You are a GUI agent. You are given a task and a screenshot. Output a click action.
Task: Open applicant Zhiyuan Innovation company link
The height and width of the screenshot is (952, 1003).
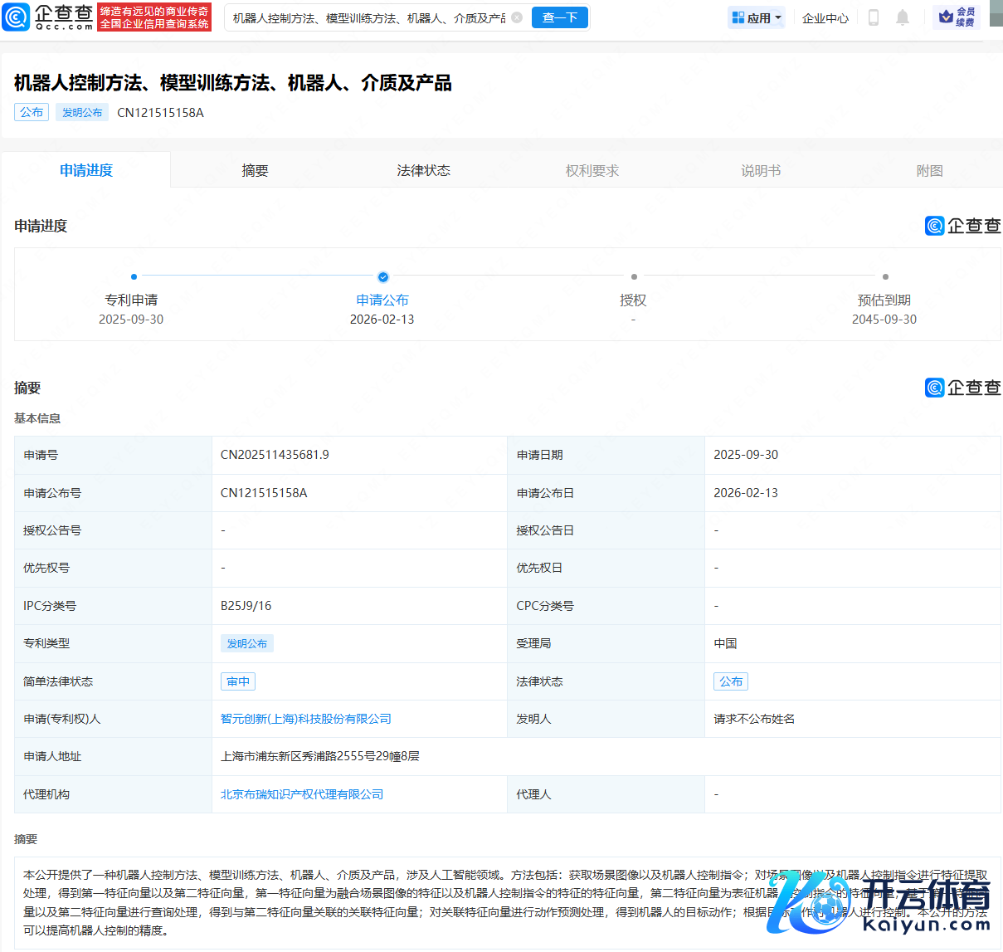[305, 719]
